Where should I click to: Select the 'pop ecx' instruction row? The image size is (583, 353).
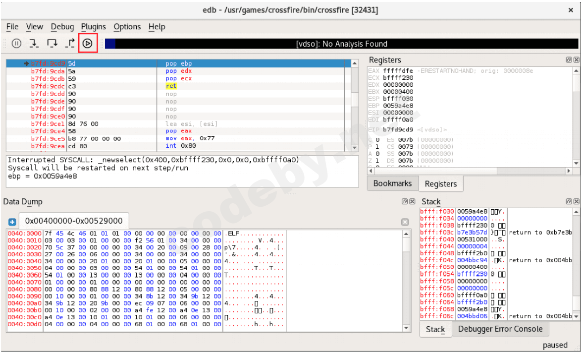tap(178, 78)
